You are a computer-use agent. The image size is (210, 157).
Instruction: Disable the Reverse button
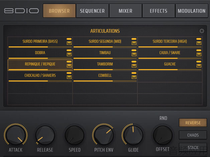[193, 123]
